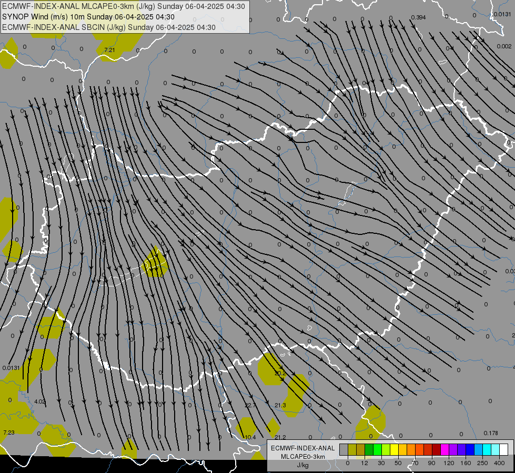Screen dimensions: 515x473
Task: Click the map value 7.23
Action: click(9, 433)
